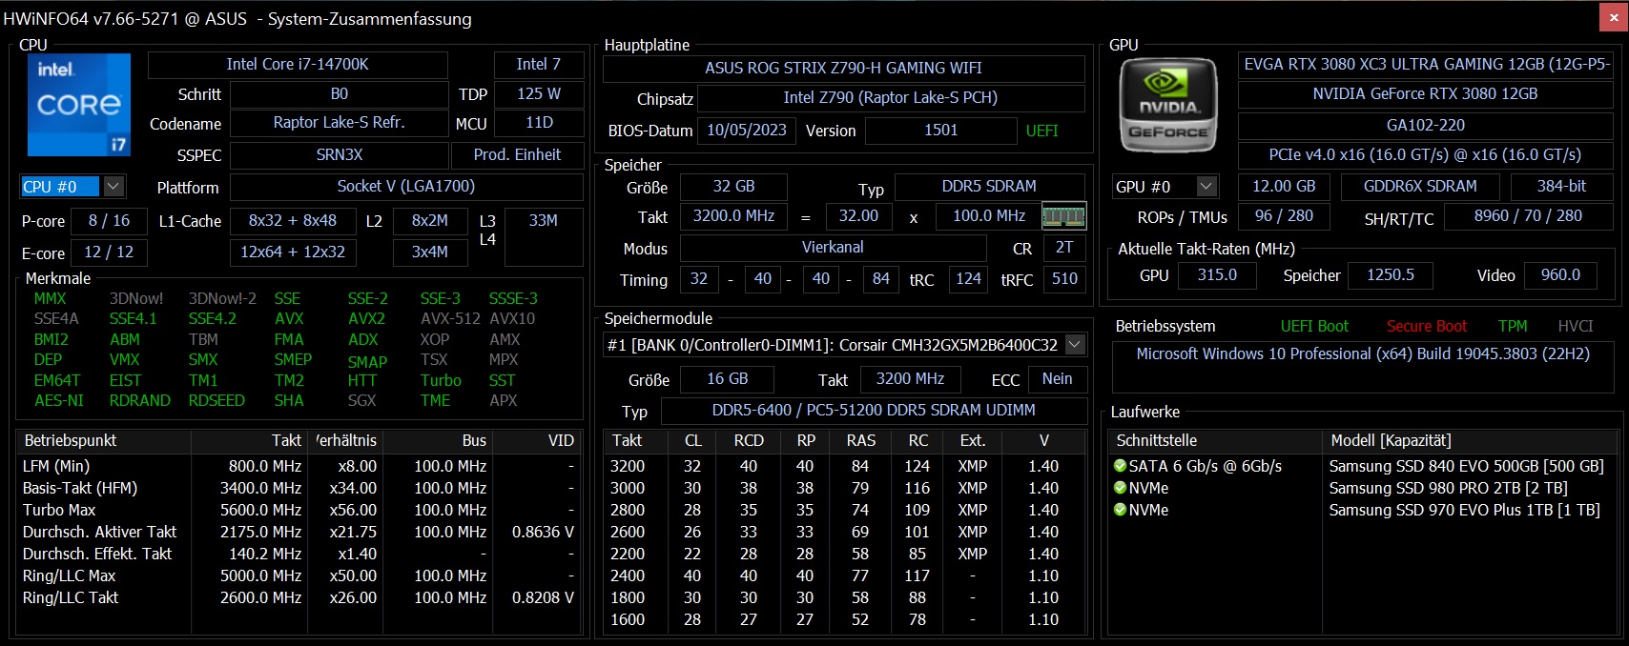Click the Modus value Vierkanal

pyautogui.click(x=833, y=248)
